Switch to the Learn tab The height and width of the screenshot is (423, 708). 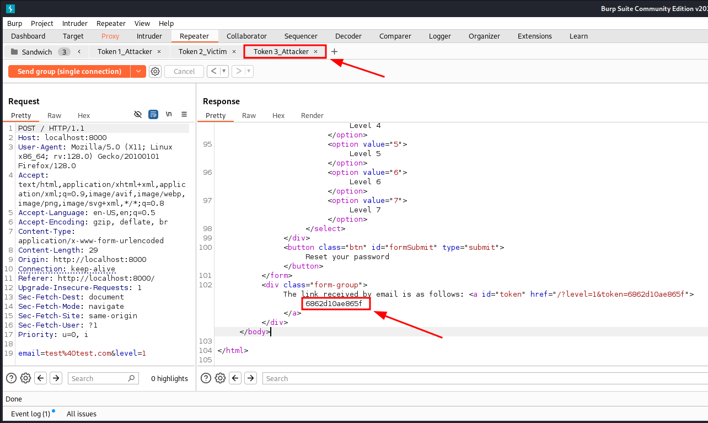pos(578,36)
